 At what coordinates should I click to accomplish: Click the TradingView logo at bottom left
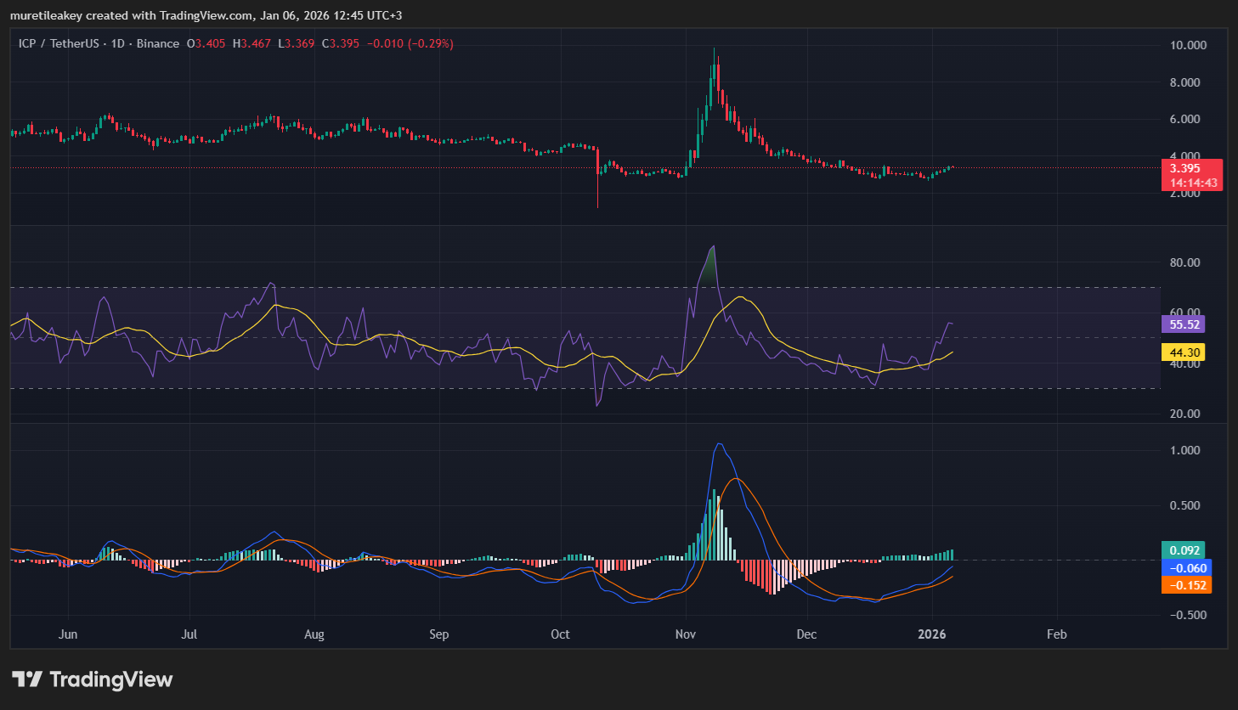tap(92, 679)
